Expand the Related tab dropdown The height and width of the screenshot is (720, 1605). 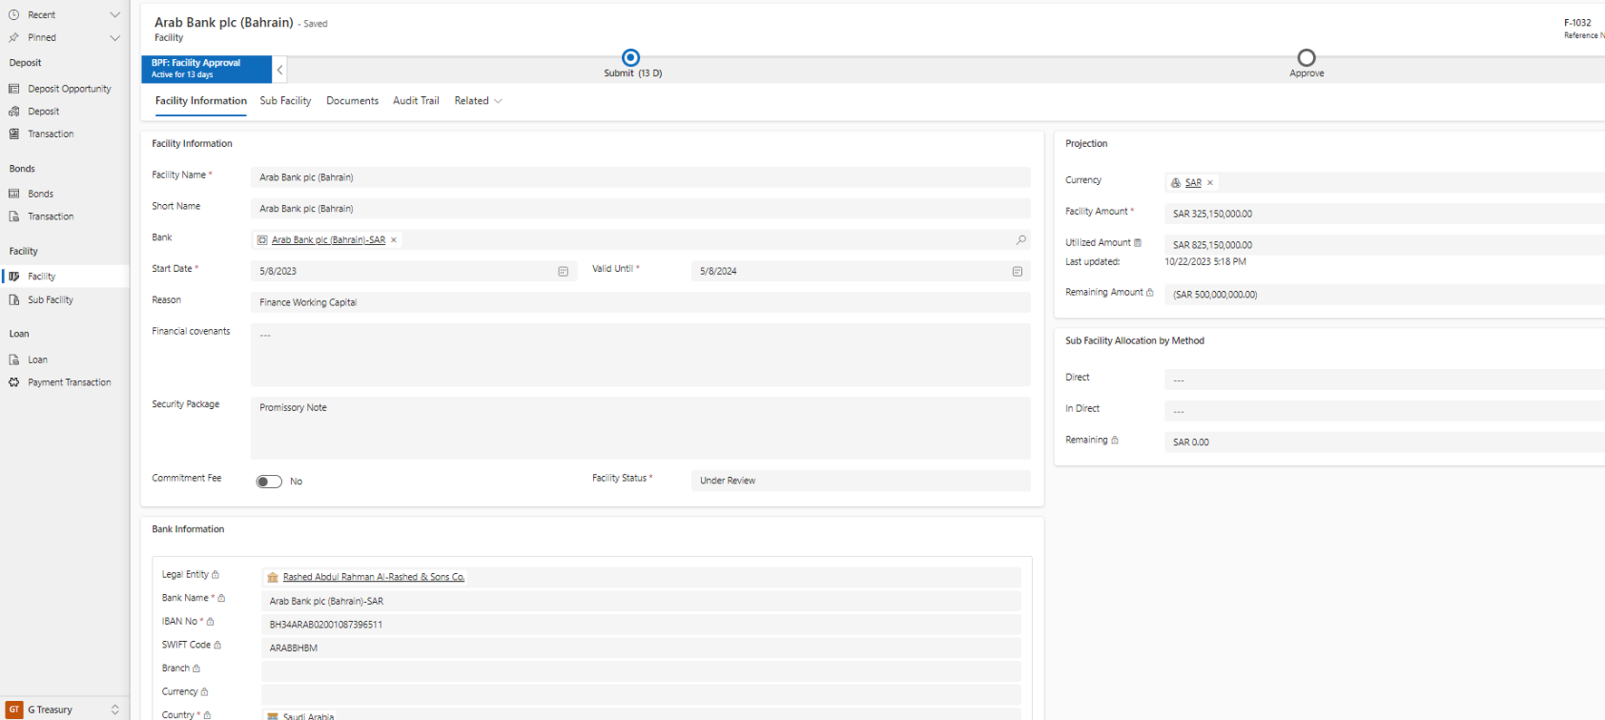[x=478, y=102]
